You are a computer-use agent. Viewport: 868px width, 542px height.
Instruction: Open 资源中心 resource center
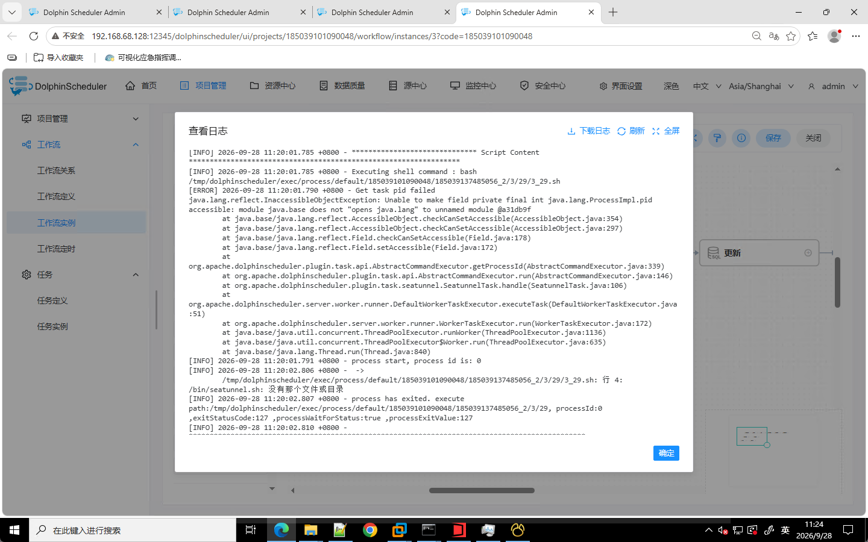[x=272, y=86]
